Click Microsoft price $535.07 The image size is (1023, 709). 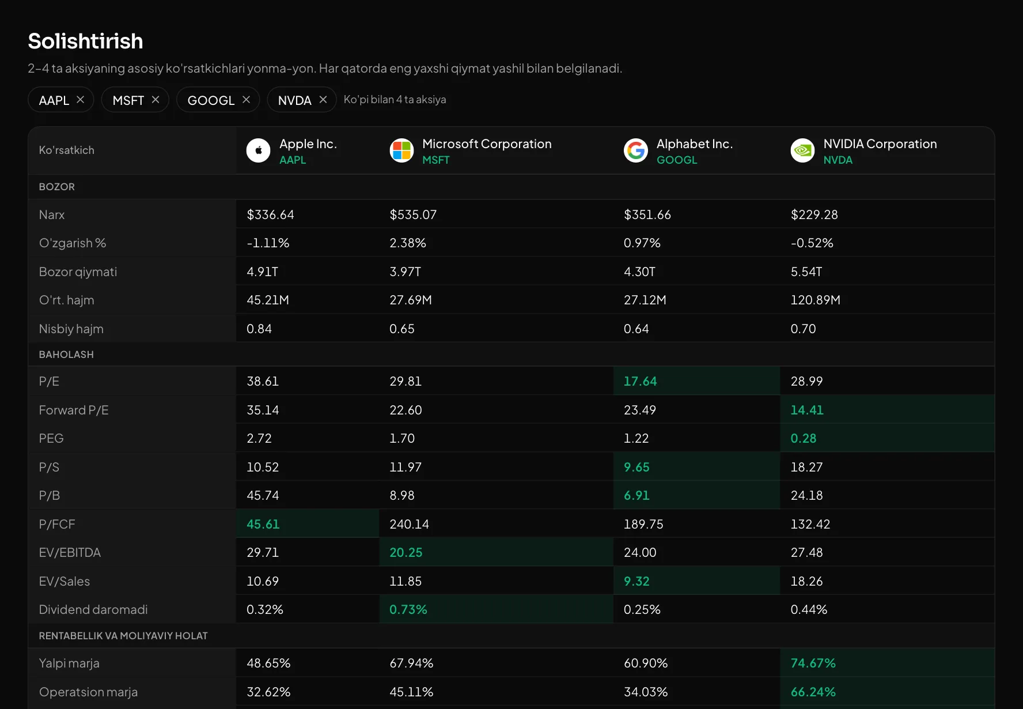click(x=413, y=214)
